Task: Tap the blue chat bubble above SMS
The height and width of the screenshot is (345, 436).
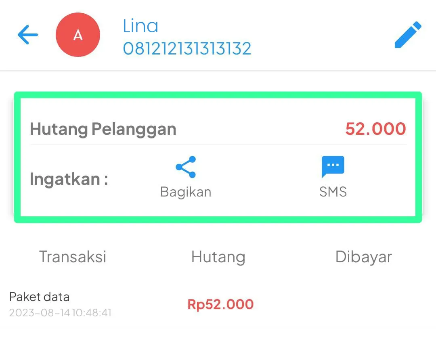Action: [333, 165]
